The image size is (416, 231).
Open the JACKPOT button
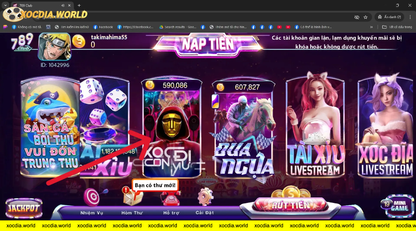click(x=24, y=208)
